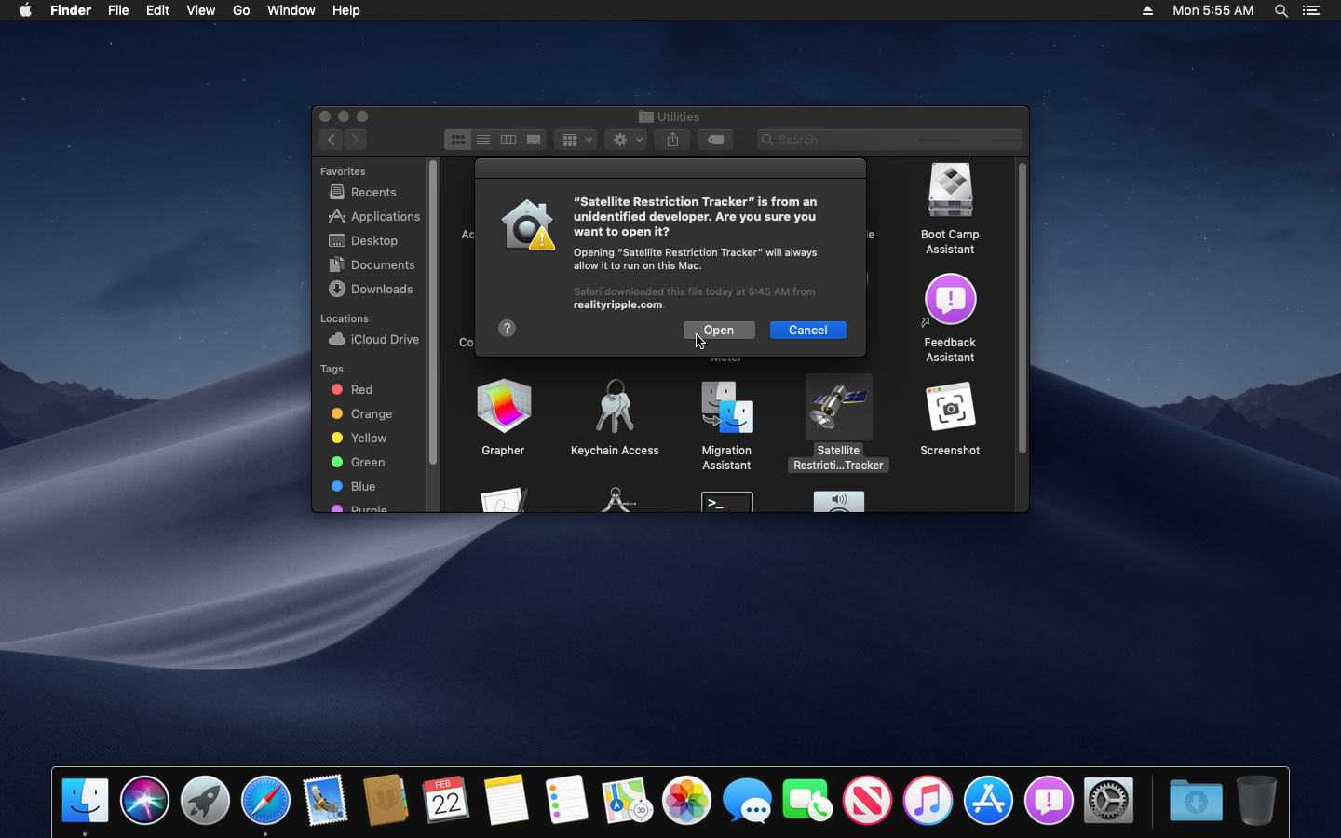The image size is (1341, 838).
Task: Select the Satellite Restriction Tracker app icon
Action: pos(838,407)
